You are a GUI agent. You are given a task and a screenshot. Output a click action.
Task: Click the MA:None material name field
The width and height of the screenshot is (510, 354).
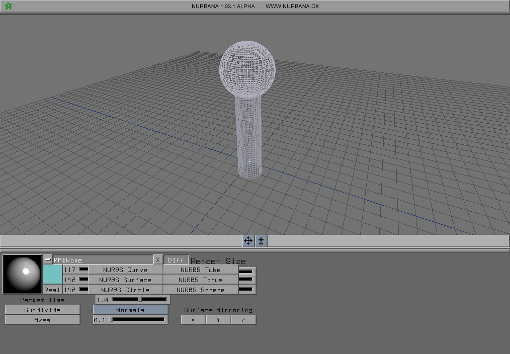(103, 260)
